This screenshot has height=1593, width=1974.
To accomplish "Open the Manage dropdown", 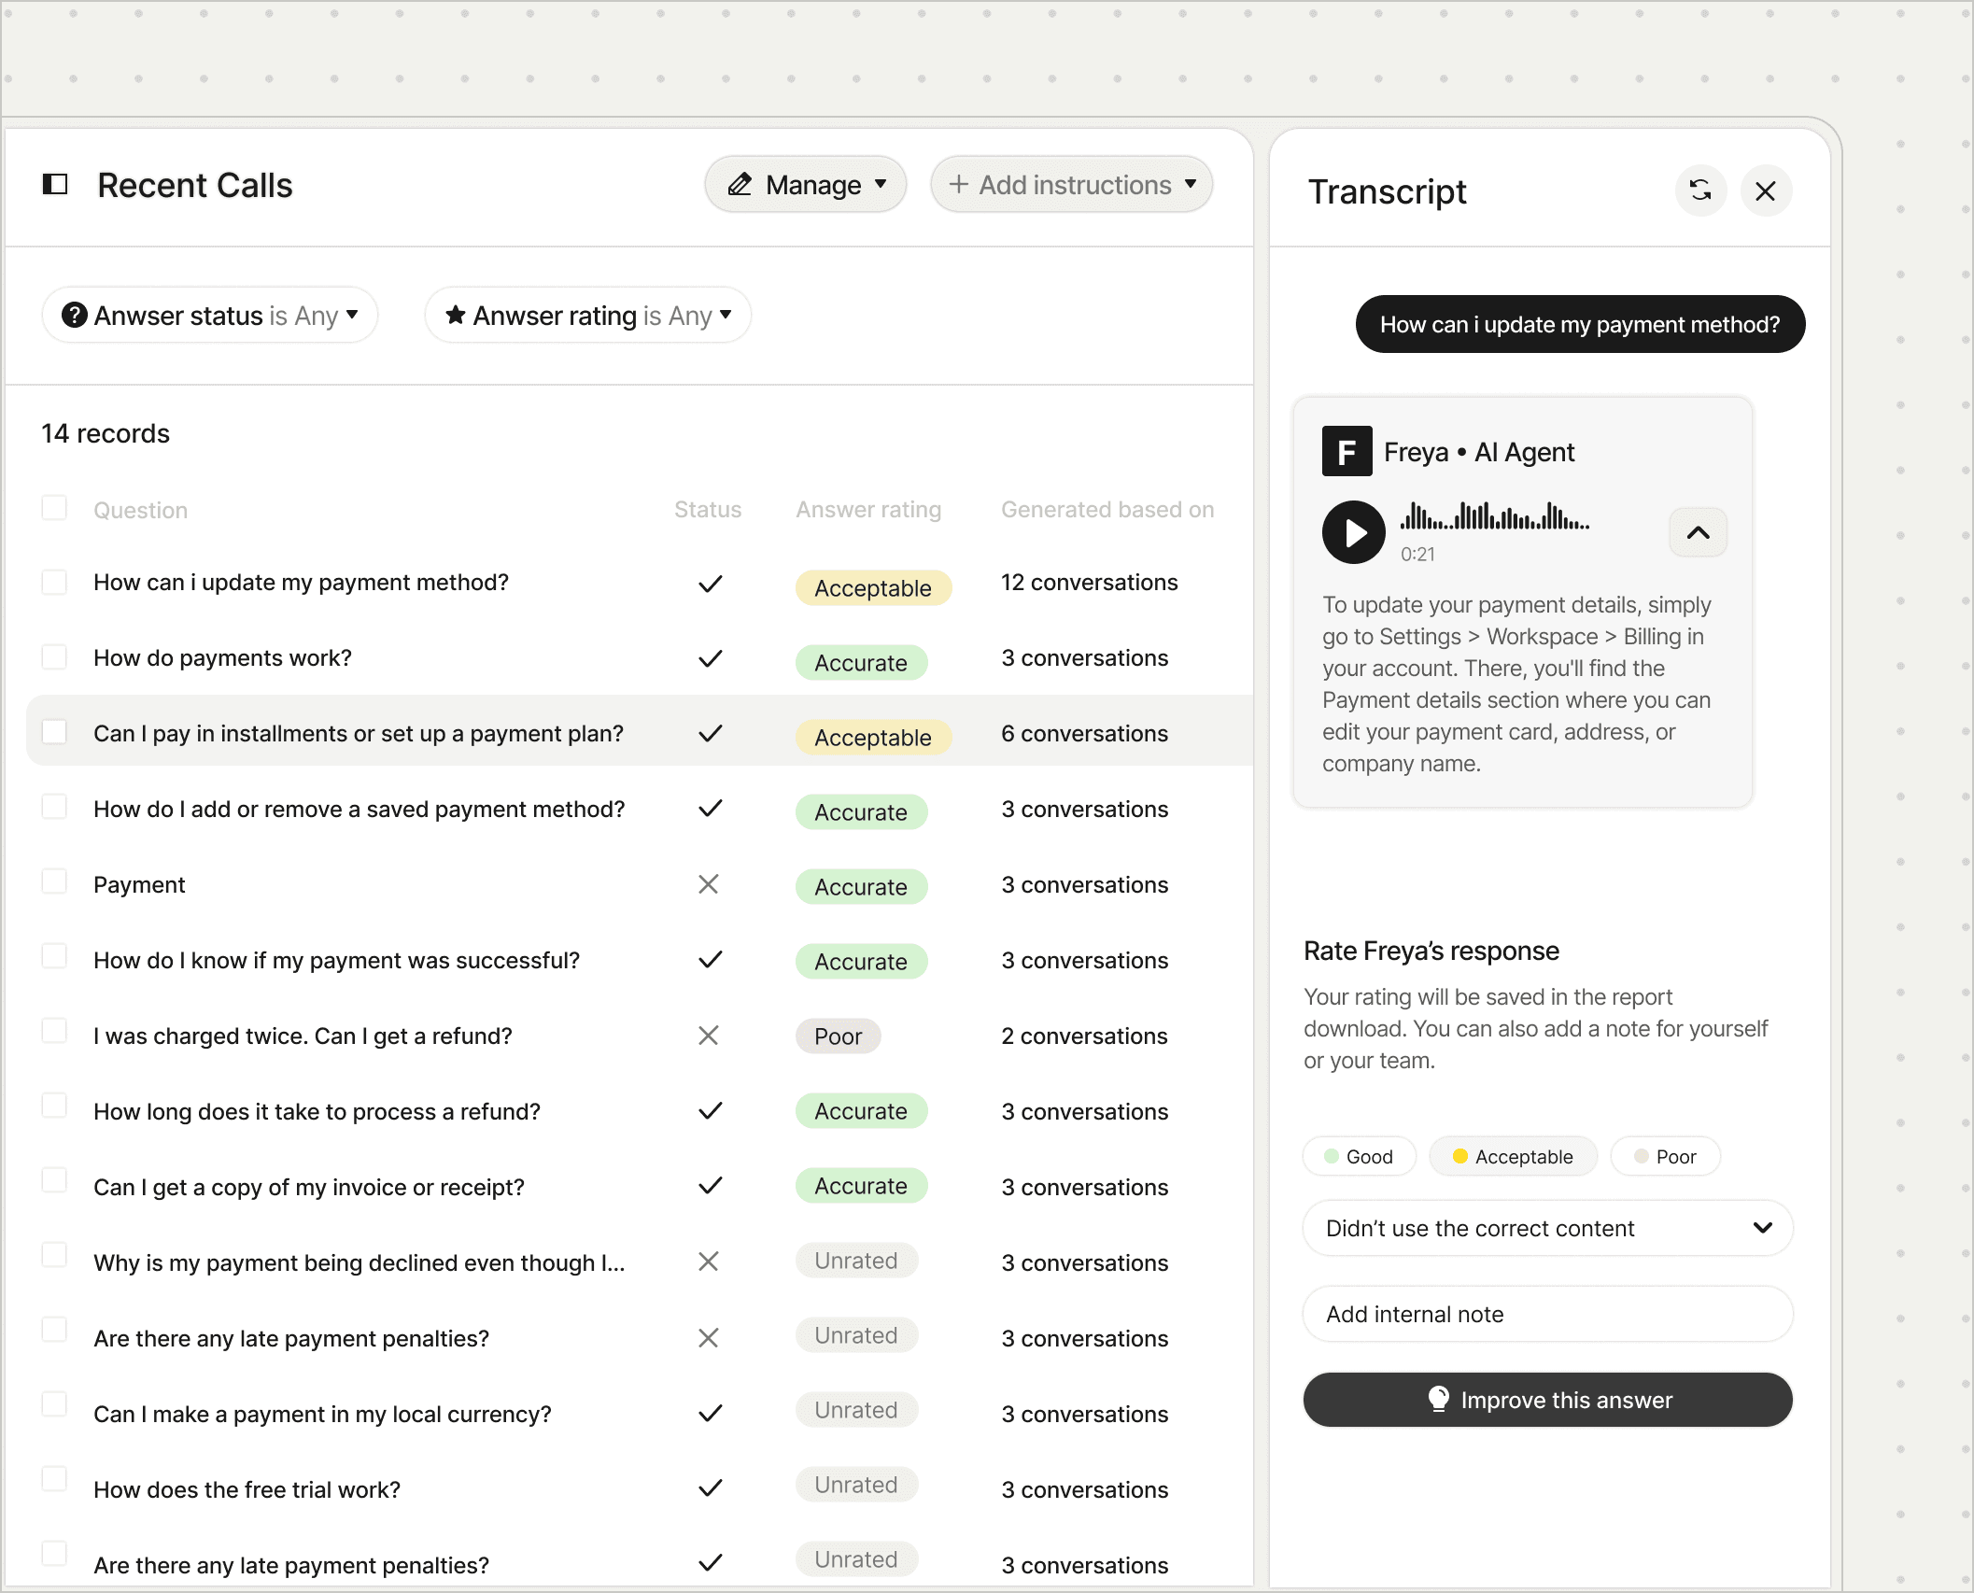I will pos(806,185).
